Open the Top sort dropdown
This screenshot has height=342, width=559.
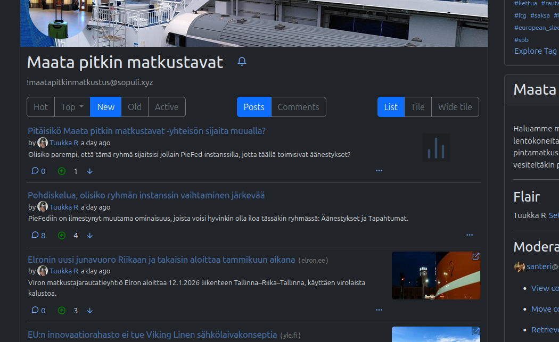72,107
